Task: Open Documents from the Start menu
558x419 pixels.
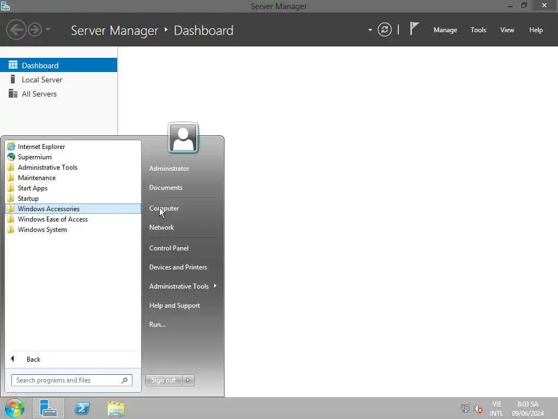Action: [166, 188]
